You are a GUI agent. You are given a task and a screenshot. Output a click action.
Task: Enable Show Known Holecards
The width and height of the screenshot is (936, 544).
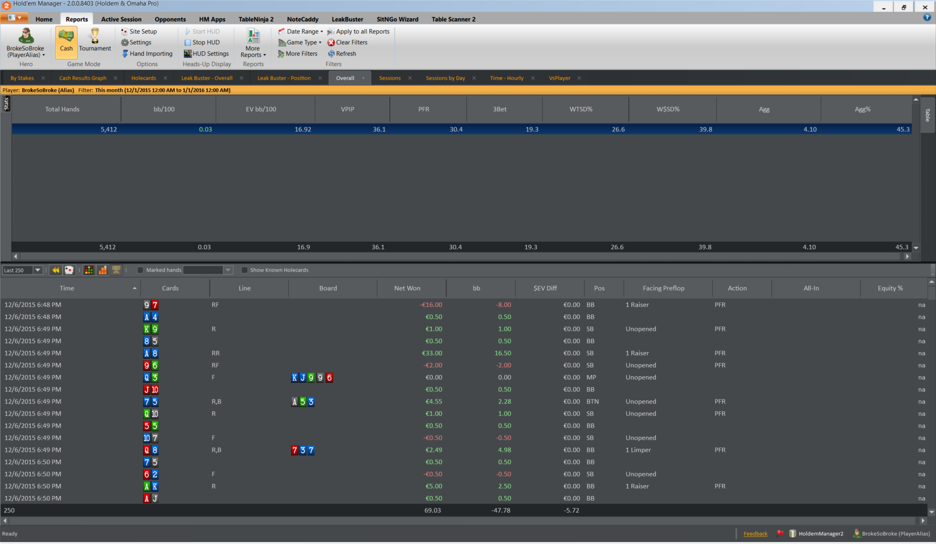244,270
